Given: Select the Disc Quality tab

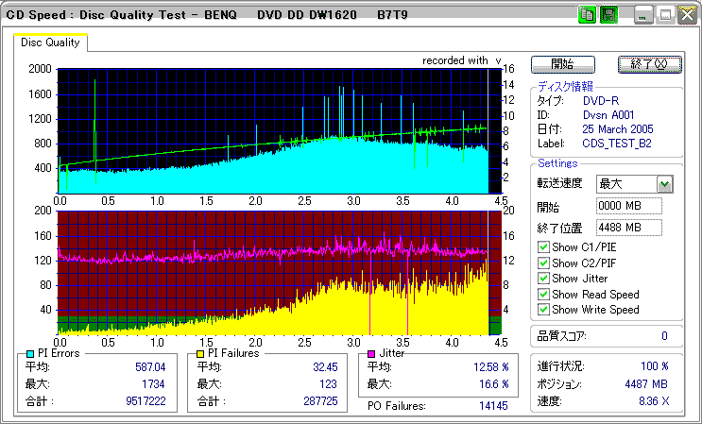Looking at the screenshot, I should [x=50, y=43].
